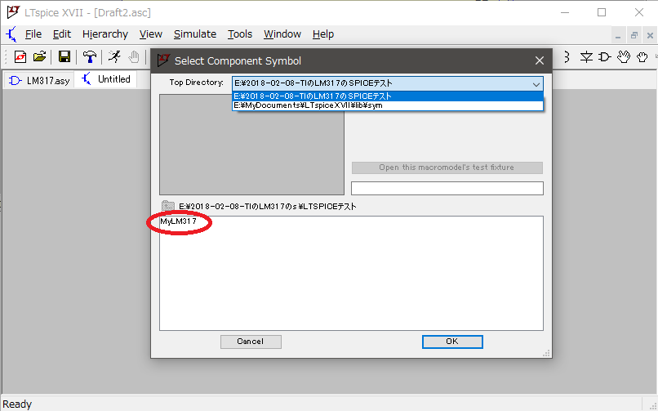Click Open this macromodel's test fixture
This screenshot has width=658, height=411.
click(447, 168)
